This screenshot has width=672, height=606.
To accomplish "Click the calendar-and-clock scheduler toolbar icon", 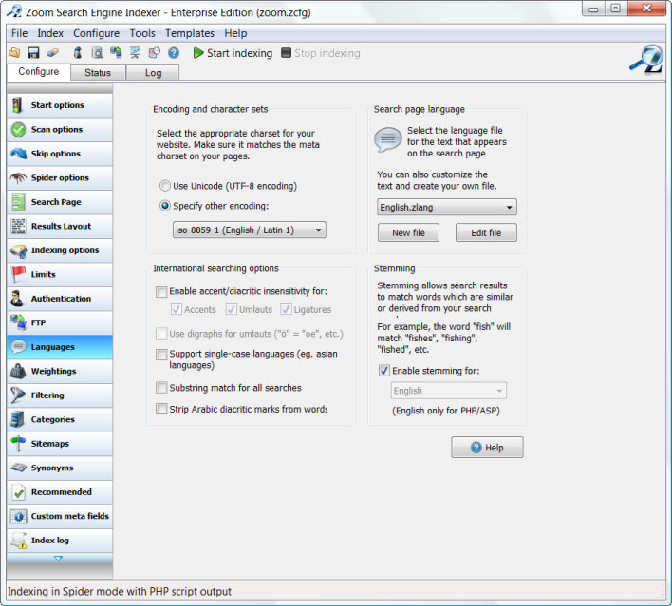I will click(154, 53).
